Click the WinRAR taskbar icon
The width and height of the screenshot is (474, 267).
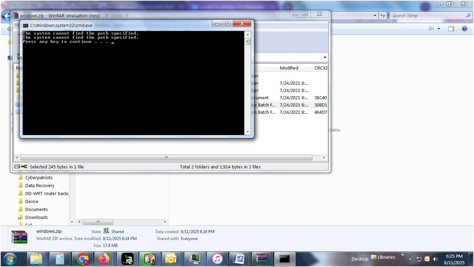pyautogui.click(x=262, y=259)
